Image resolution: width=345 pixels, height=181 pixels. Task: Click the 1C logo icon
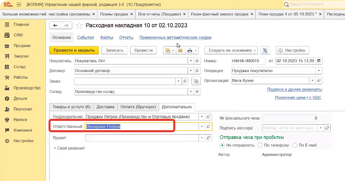(x=8, y=4)
